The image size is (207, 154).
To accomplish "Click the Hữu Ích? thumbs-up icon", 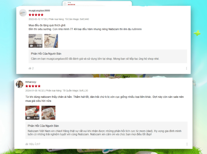I will tap(27, 144).
